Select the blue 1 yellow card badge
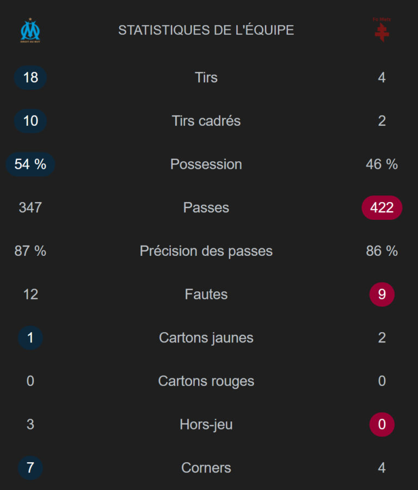This screenshot has width=418, height=490. pos(30,338)
